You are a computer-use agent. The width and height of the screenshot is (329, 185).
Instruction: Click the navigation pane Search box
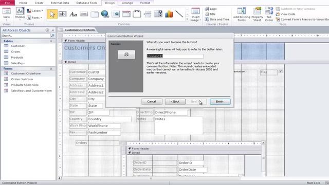coord(26,35)
